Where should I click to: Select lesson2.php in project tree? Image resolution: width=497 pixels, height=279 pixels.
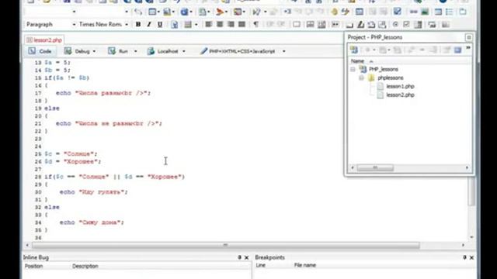(400, 95)
